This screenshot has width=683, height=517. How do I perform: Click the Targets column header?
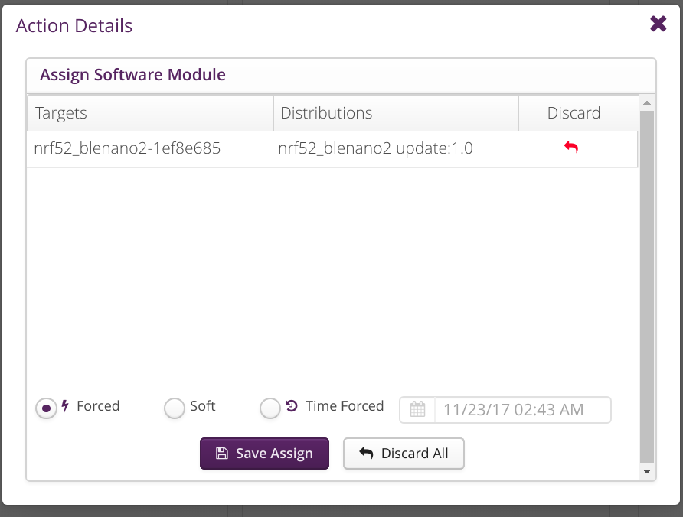coord(150,113)
